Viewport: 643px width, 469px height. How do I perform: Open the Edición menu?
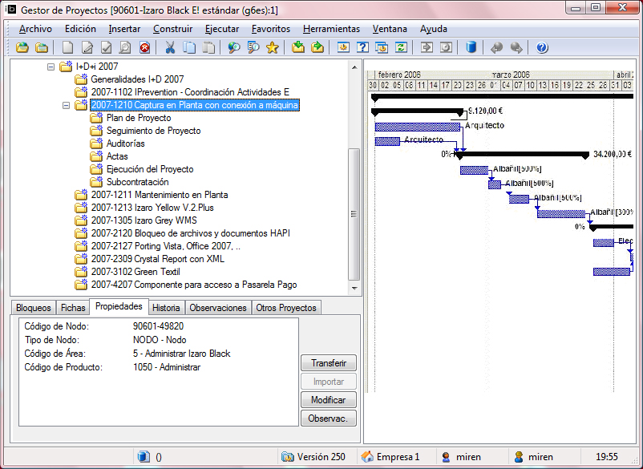tap(80, 29)
